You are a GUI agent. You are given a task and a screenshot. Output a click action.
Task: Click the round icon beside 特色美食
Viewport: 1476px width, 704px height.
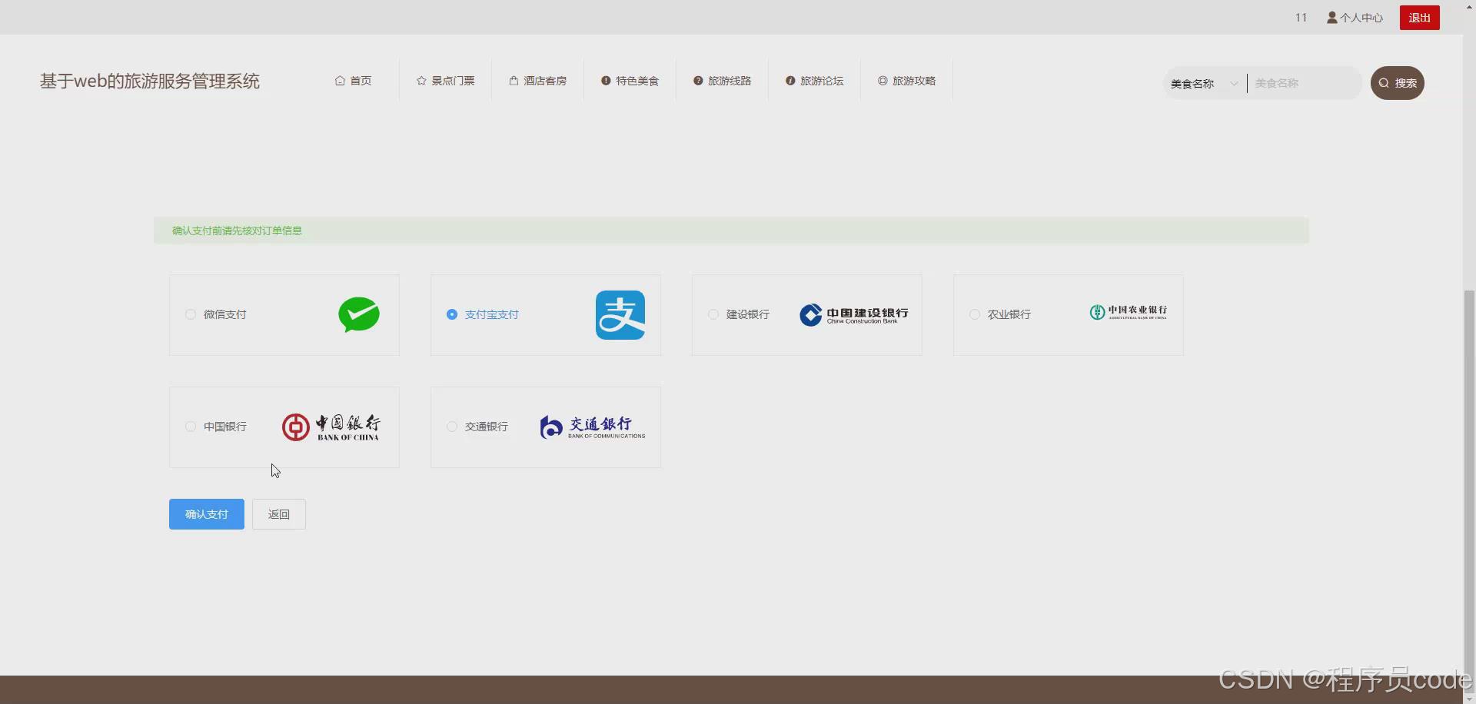606,81
